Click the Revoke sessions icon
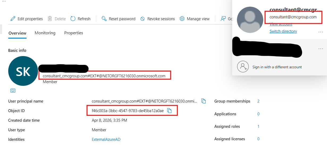This screenshot has width=327, height=148. tap(143, 19)
